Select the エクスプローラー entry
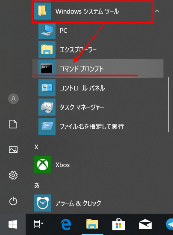The width and height of the screenshot is (173, 235). [98, 49]
